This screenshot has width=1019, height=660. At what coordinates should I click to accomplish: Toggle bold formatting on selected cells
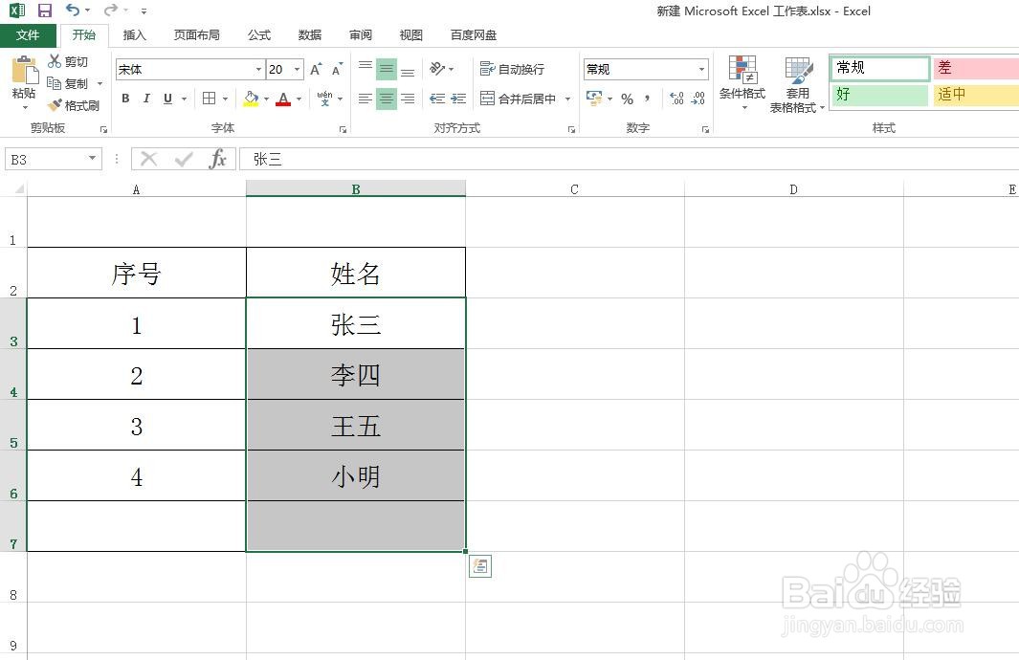pos(124,99)
